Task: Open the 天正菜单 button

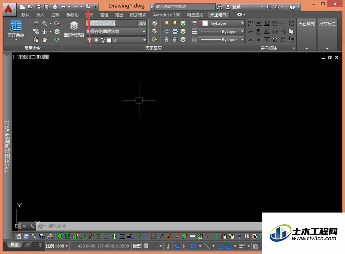Action: pyautogui.click(x=16, y=30)
